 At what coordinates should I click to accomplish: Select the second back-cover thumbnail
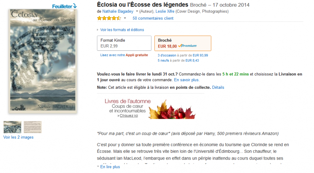click(33, 127)
